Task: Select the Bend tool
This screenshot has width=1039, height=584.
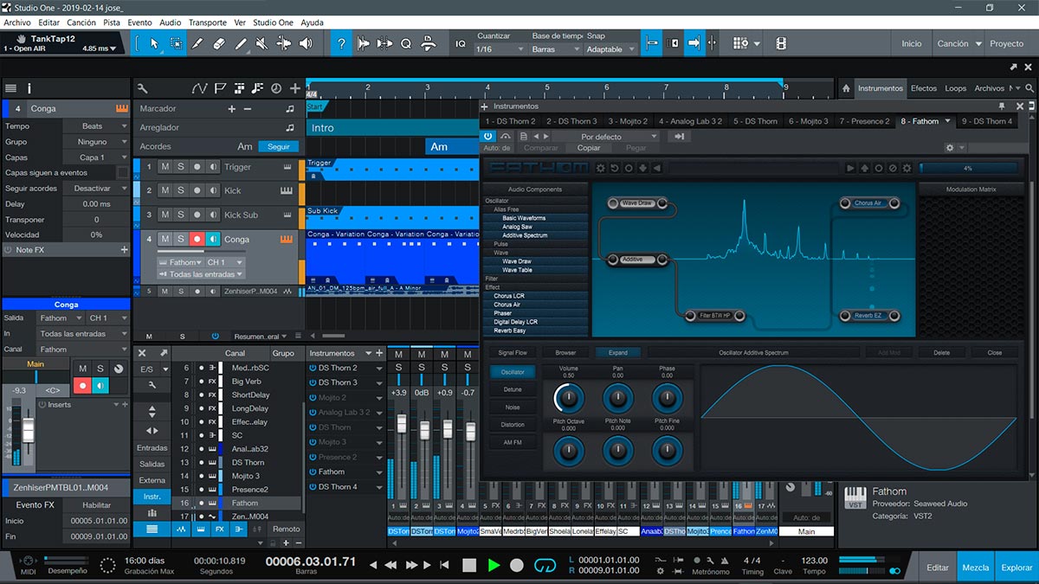Action: coord(284,43)
